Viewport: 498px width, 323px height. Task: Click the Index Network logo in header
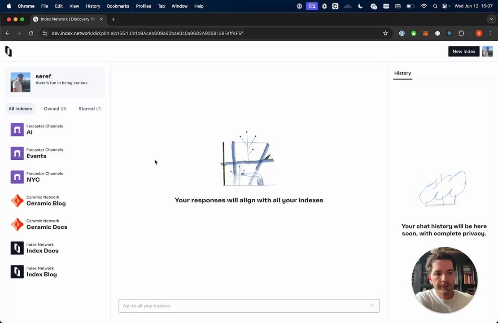(9, 51)
